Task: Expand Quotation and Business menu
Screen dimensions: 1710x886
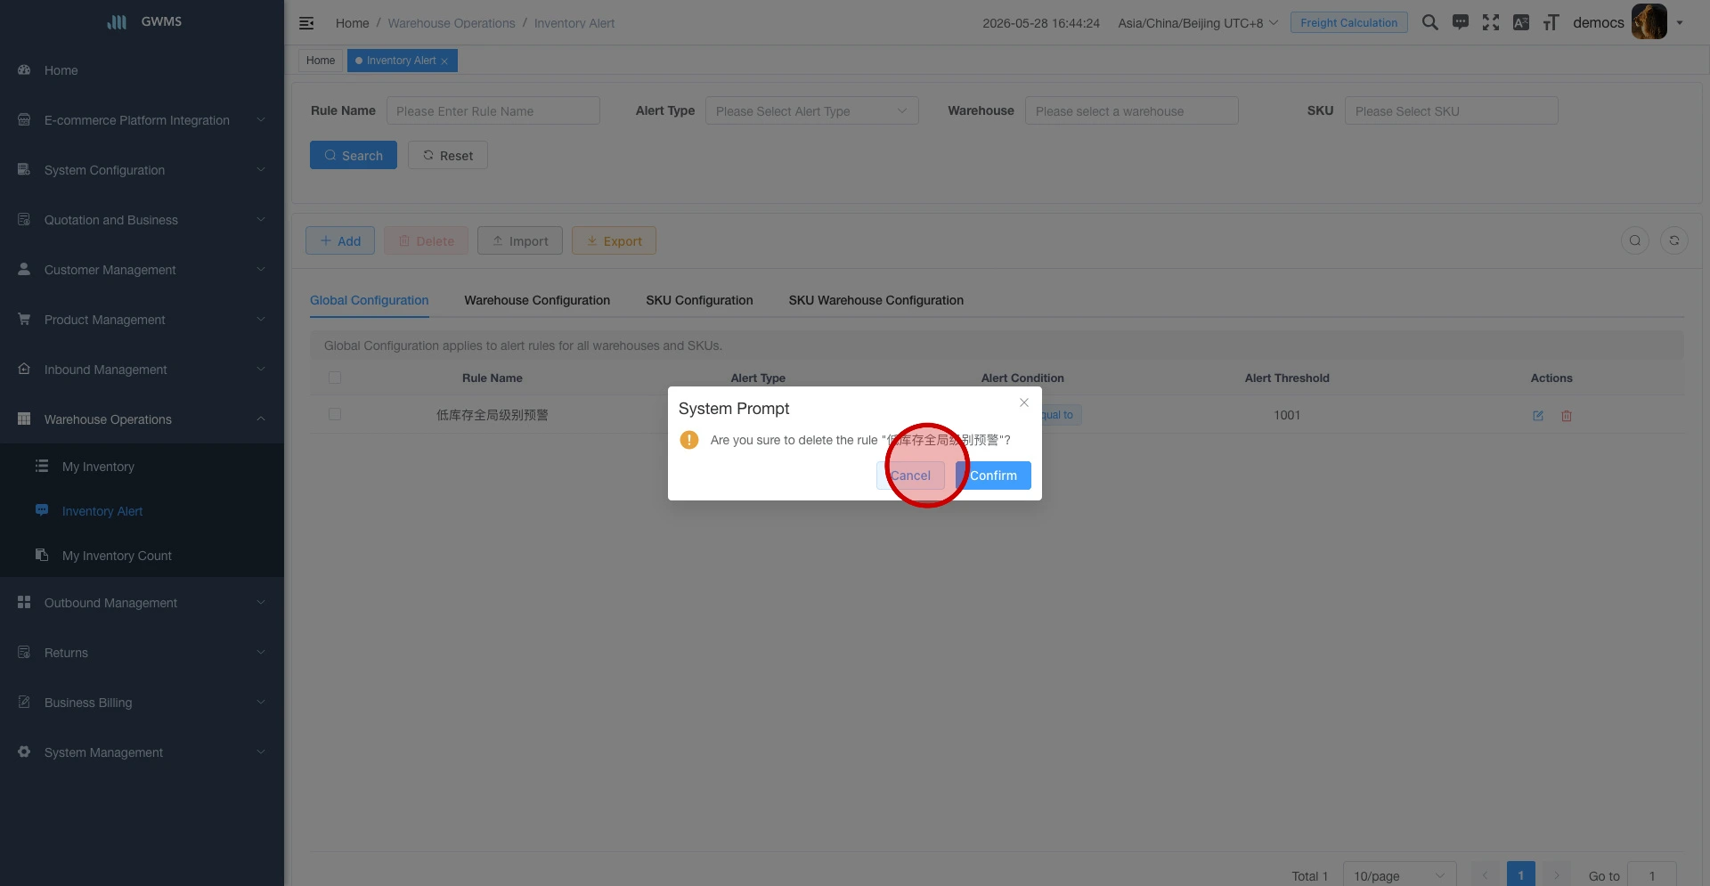Action: click(x=142, y=220)
